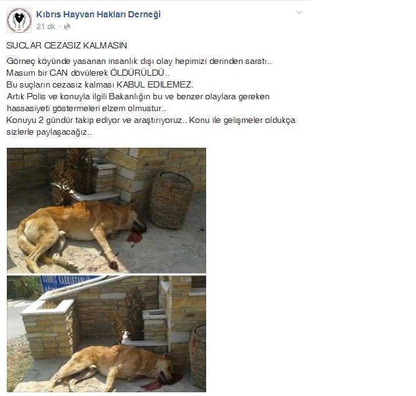Click the globe public privacy icon

pyautogui.click(x=67, y=27)
